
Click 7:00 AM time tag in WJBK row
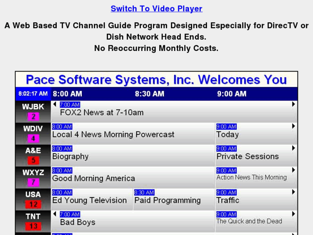(x=70, y=105)
